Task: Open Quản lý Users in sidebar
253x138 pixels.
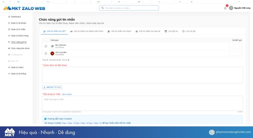Action: click(x=16, y=67)
